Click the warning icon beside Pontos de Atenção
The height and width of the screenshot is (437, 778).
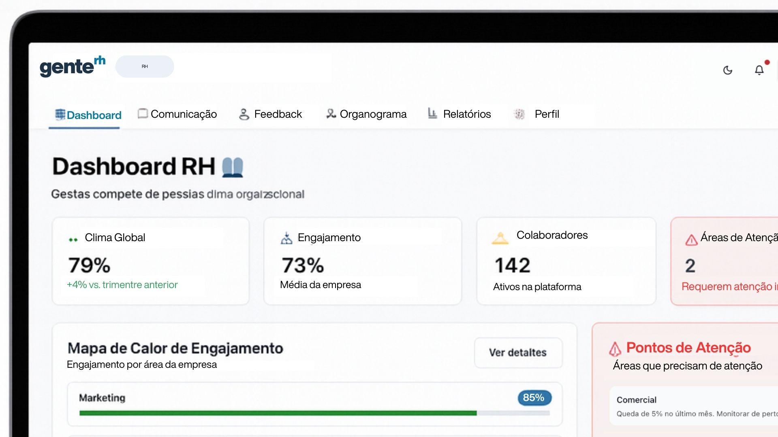click(615, 349)
